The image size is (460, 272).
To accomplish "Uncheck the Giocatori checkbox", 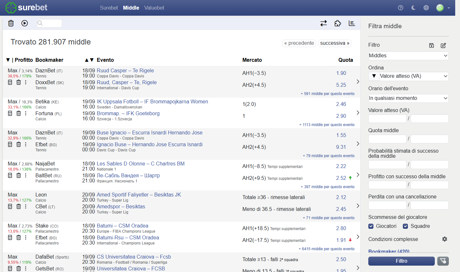I will (371, 226).
